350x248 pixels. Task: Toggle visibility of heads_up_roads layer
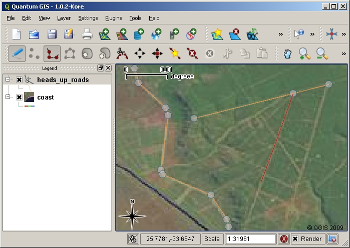click(x=20, y=80)
